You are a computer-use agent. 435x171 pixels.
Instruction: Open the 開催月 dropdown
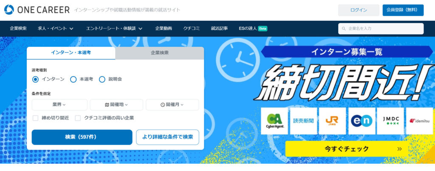(x=172, y=105)
